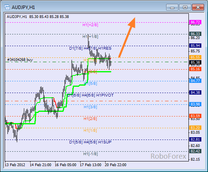Click the 86.33 price level tag
The image size is (208, 172).
point(195,34)
